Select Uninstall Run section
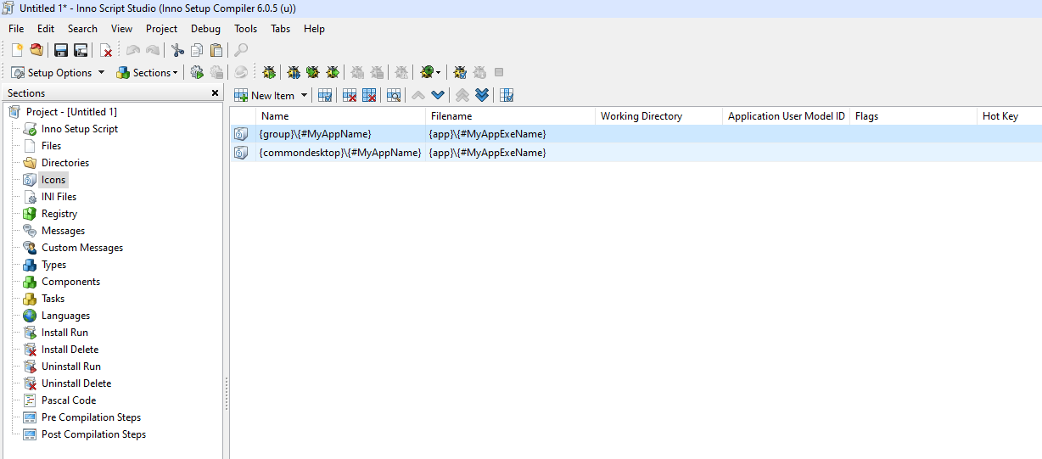 tap(71, 367)
